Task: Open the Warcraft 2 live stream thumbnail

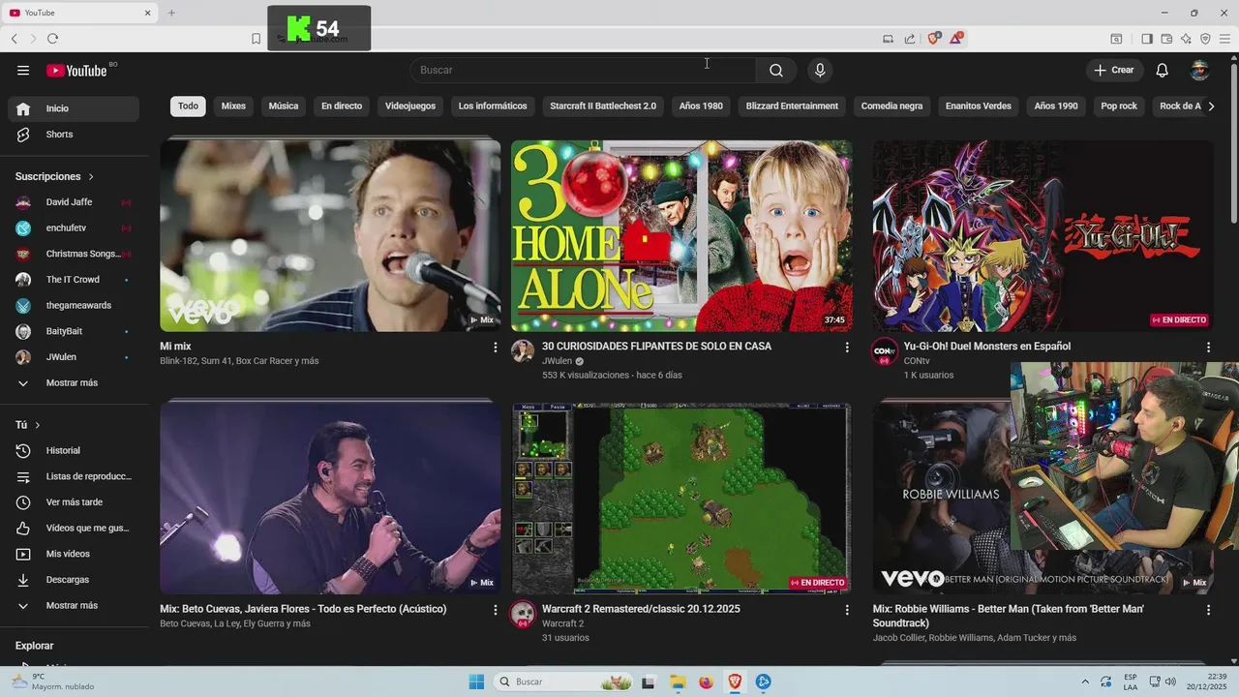Action: point(681,499)
